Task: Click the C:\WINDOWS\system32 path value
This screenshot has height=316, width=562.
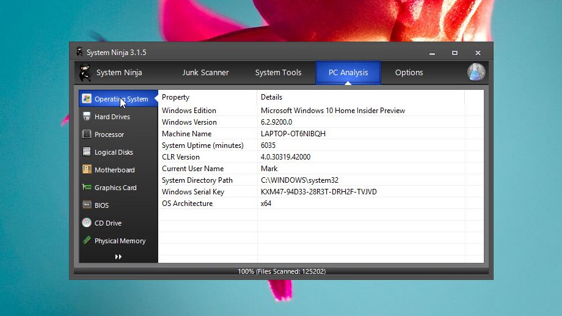Action: (299, 180)
